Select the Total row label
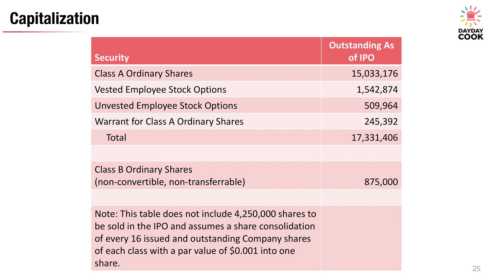Image resolution: width=493 pixels, height=277 pixels. [x=116, y=138]
